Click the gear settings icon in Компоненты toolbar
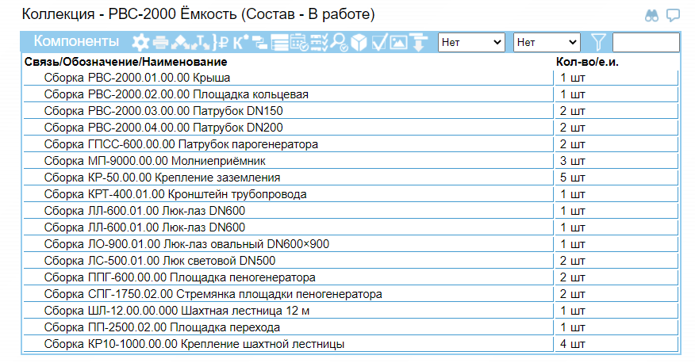Screen dimensions: 695x363 coord(140,42)
